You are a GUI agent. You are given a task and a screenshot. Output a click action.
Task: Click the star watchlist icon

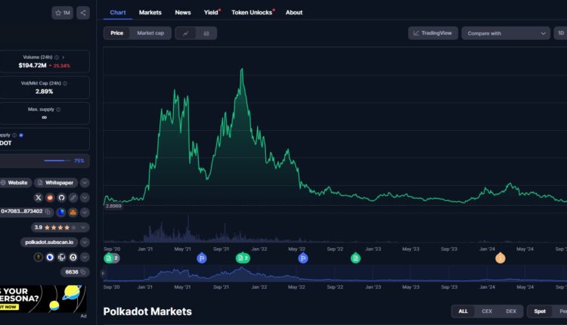[63, 13]
